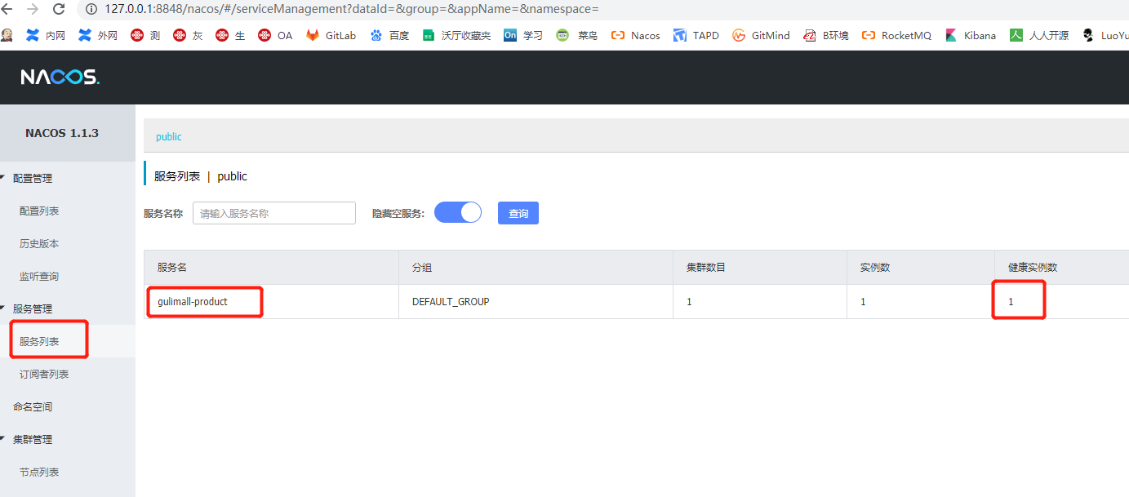This screenshot has width=1129, height=497.
Task: Click the browser back arrow
Action: pos(7,9)
